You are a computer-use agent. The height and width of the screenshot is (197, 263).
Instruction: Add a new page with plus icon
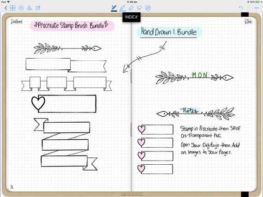tap(21, 8)
